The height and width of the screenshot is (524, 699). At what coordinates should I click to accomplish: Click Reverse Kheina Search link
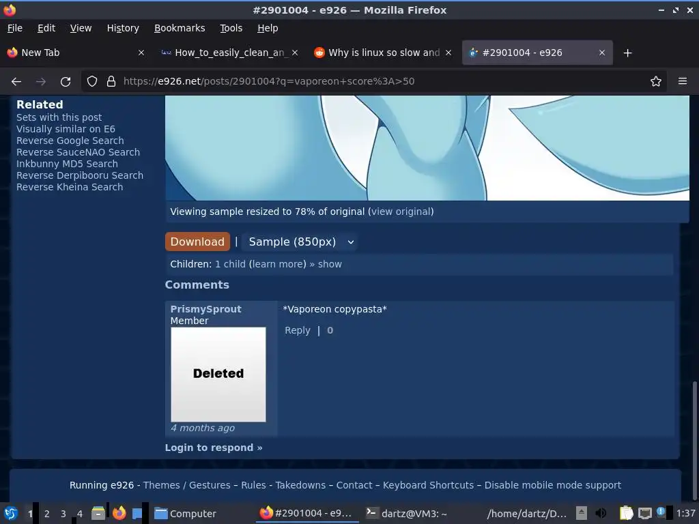point(70,187)
